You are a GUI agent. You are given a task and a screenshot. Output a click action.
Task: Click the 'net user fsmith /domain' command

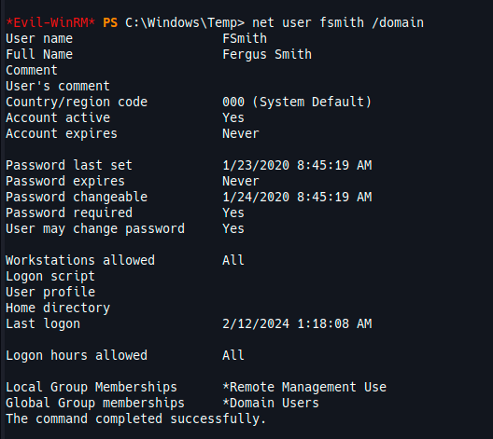coord(338,22)
